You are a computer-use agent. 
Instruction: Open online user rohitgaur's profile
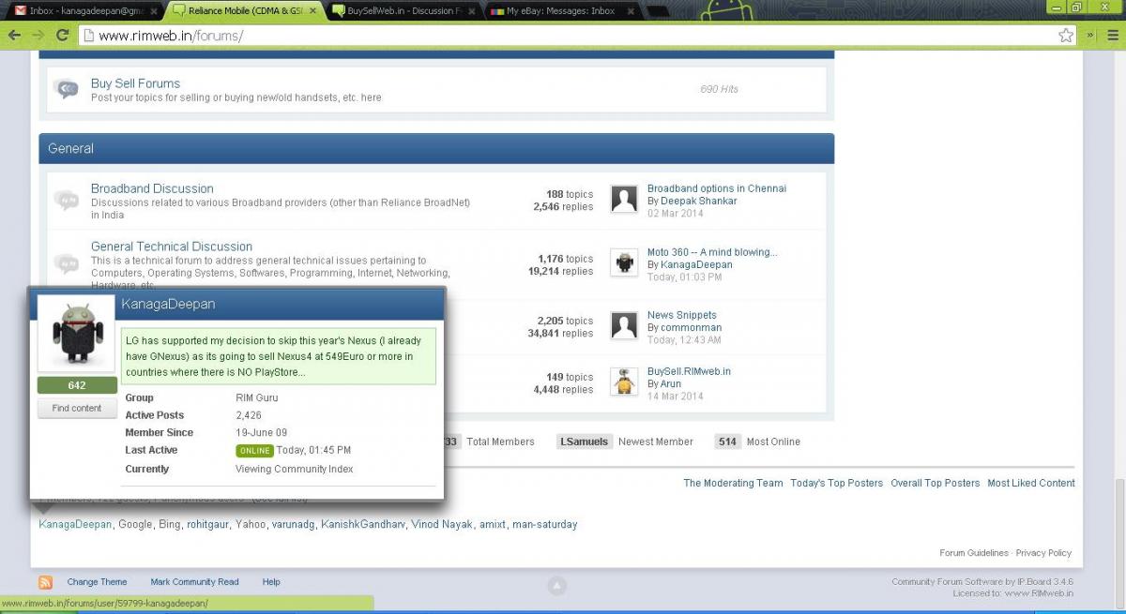(207, 524)
